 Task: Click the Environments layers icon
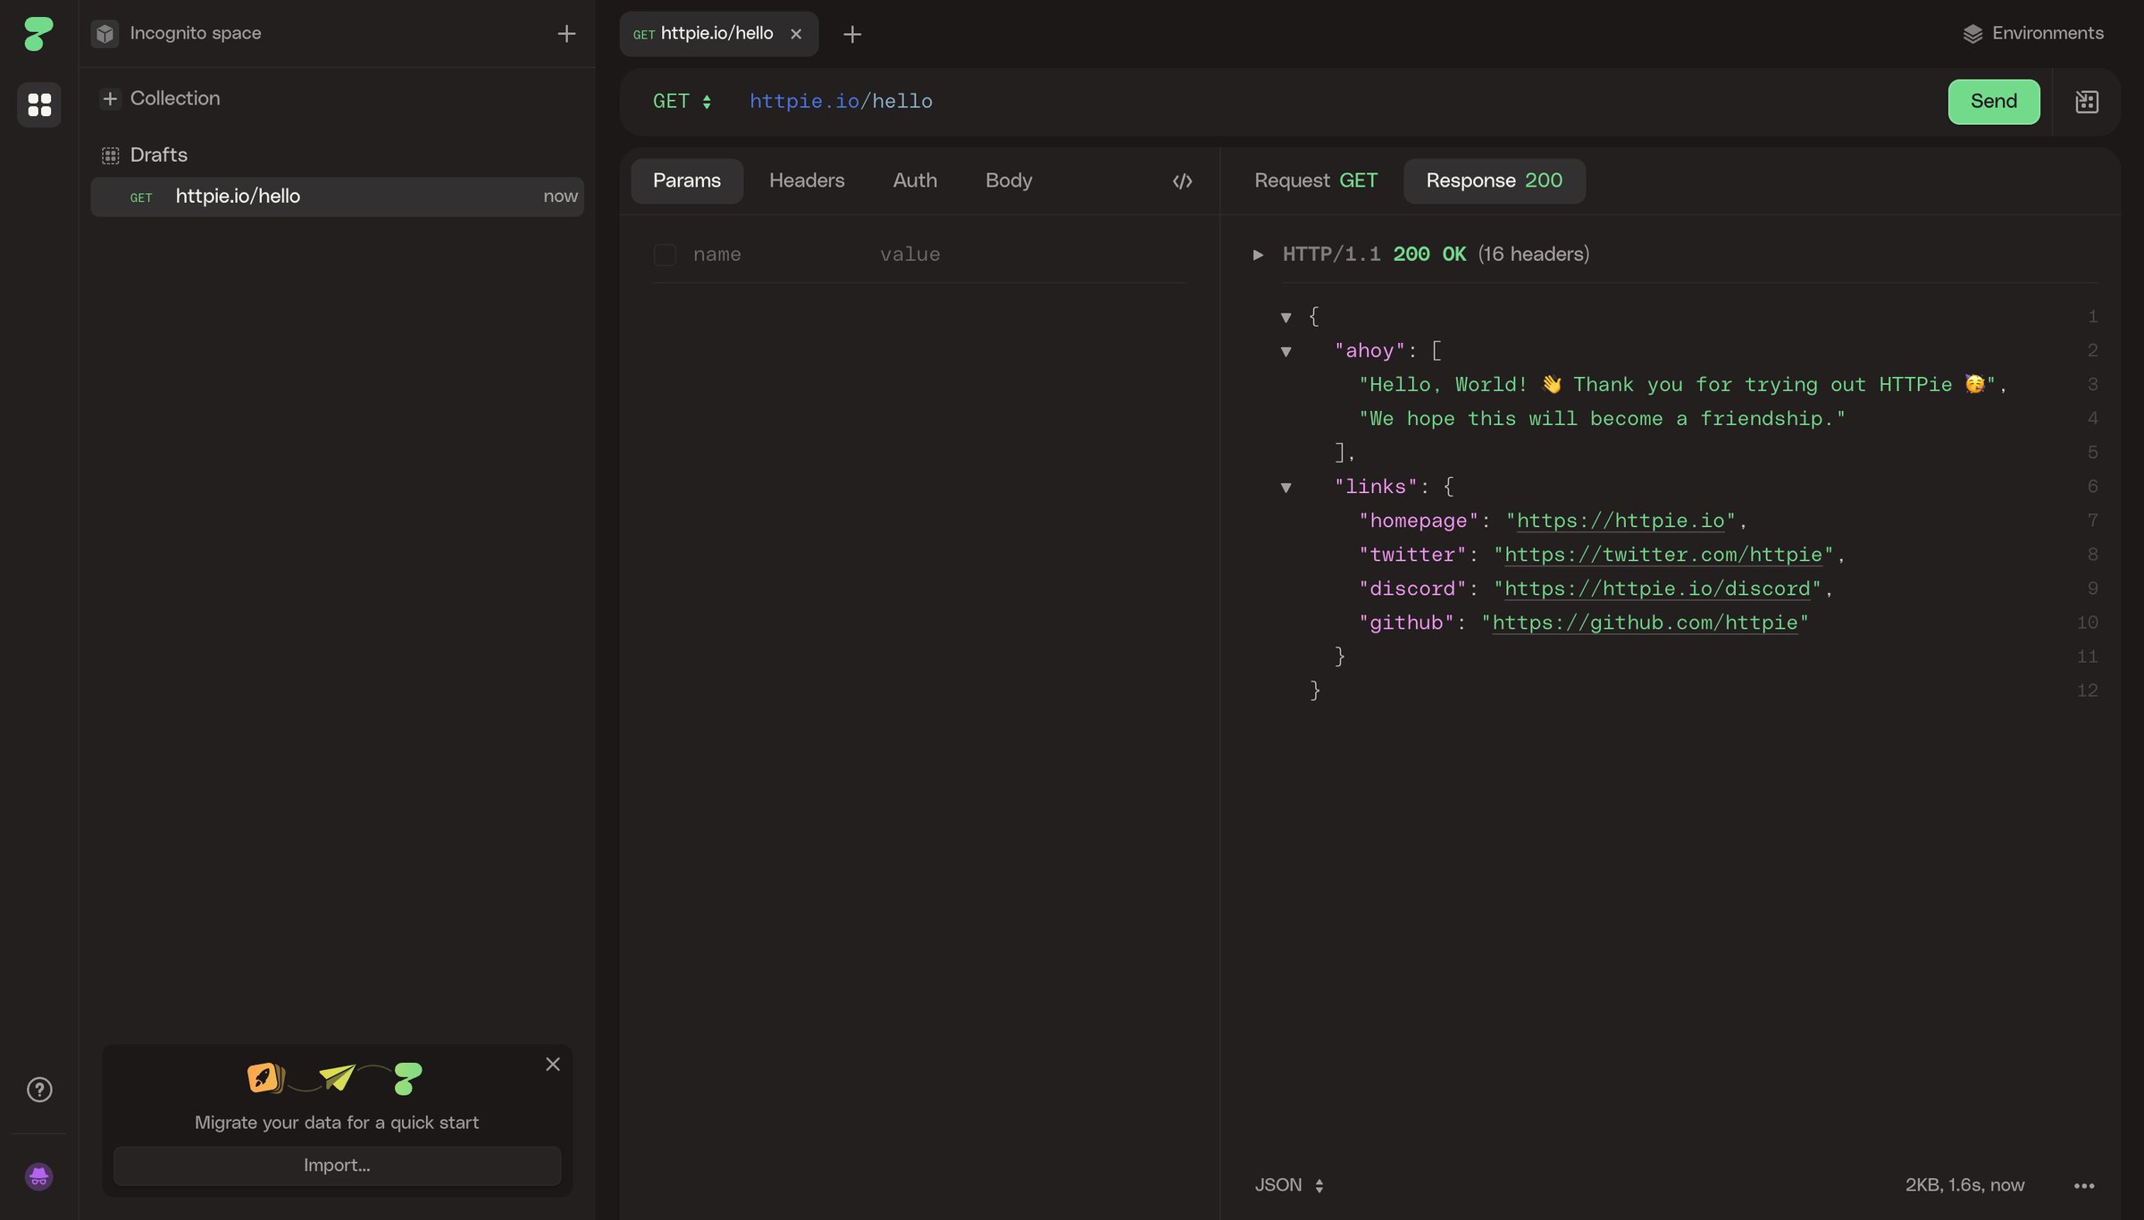pyautogui.click(x=1972, y=34)
